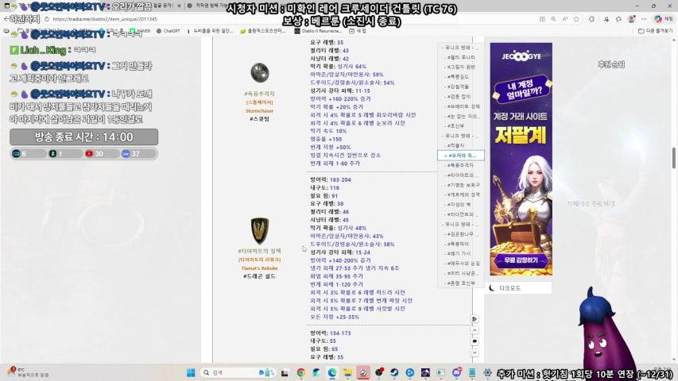The width and height of the screenshot is (678, 381).
Task: Click the Stormchaser shield item icon
Action: pos(260,73)
